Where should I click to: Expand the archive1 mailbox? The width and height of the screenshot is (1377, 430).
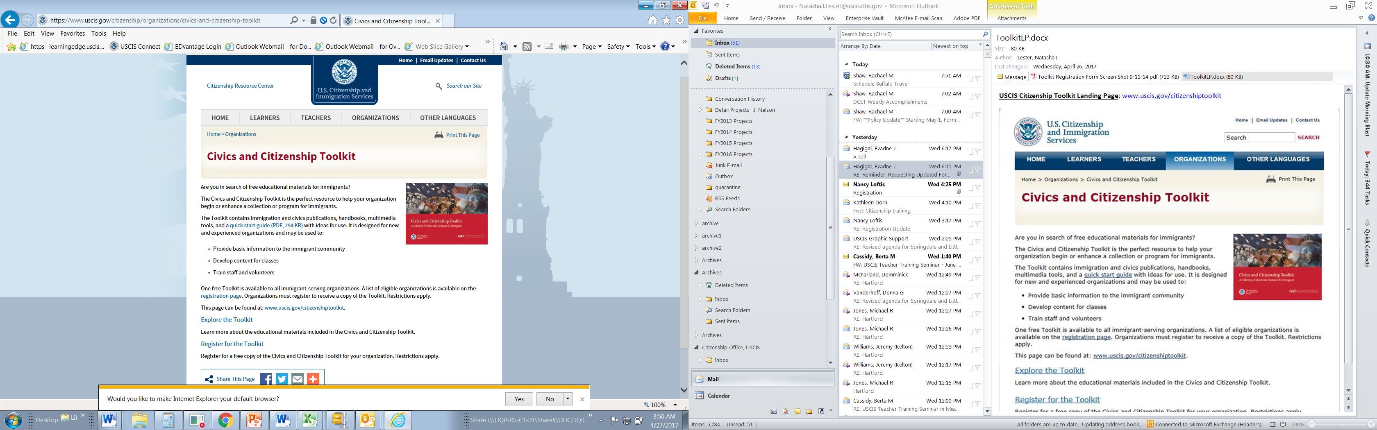click(696, 235)
